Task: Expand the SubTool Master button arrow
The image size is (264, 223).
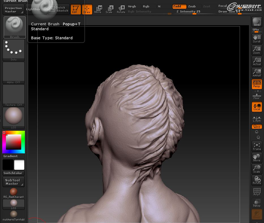Action: pos(22,185)
